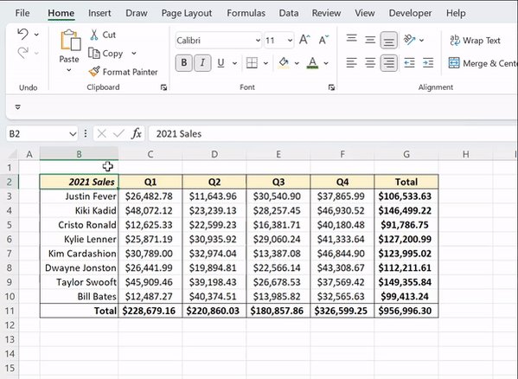The height and width of the screenshot is (379, 518).
Task: Apply cell borders icon
Action: 252,63
